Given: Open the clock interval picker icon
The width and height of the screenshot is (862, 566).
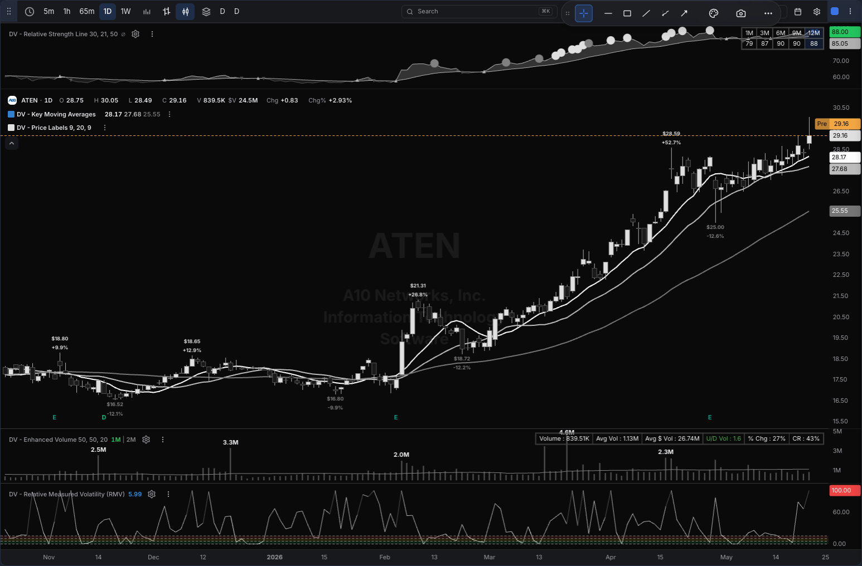Looking at the screenshot, I should 30,11.
